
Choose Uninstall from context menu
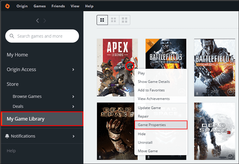click(161, 143)
